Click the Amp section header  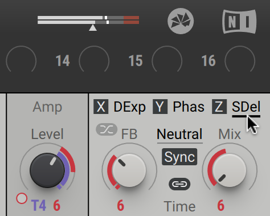[x=47, y=107]
